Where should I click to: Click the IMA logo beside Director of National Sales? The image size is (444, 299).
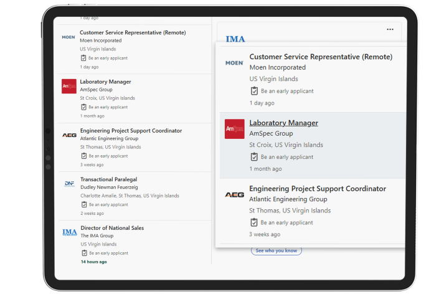(x=70, y=232)
